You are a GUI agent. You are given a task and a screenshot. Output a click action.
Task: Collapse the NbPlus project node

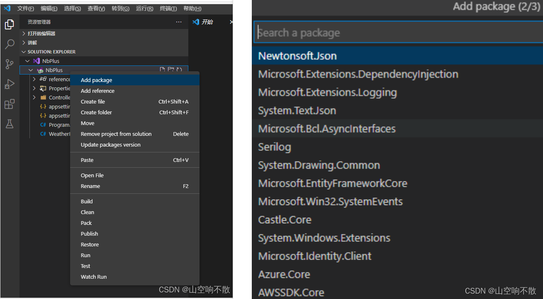click(31, 70)
